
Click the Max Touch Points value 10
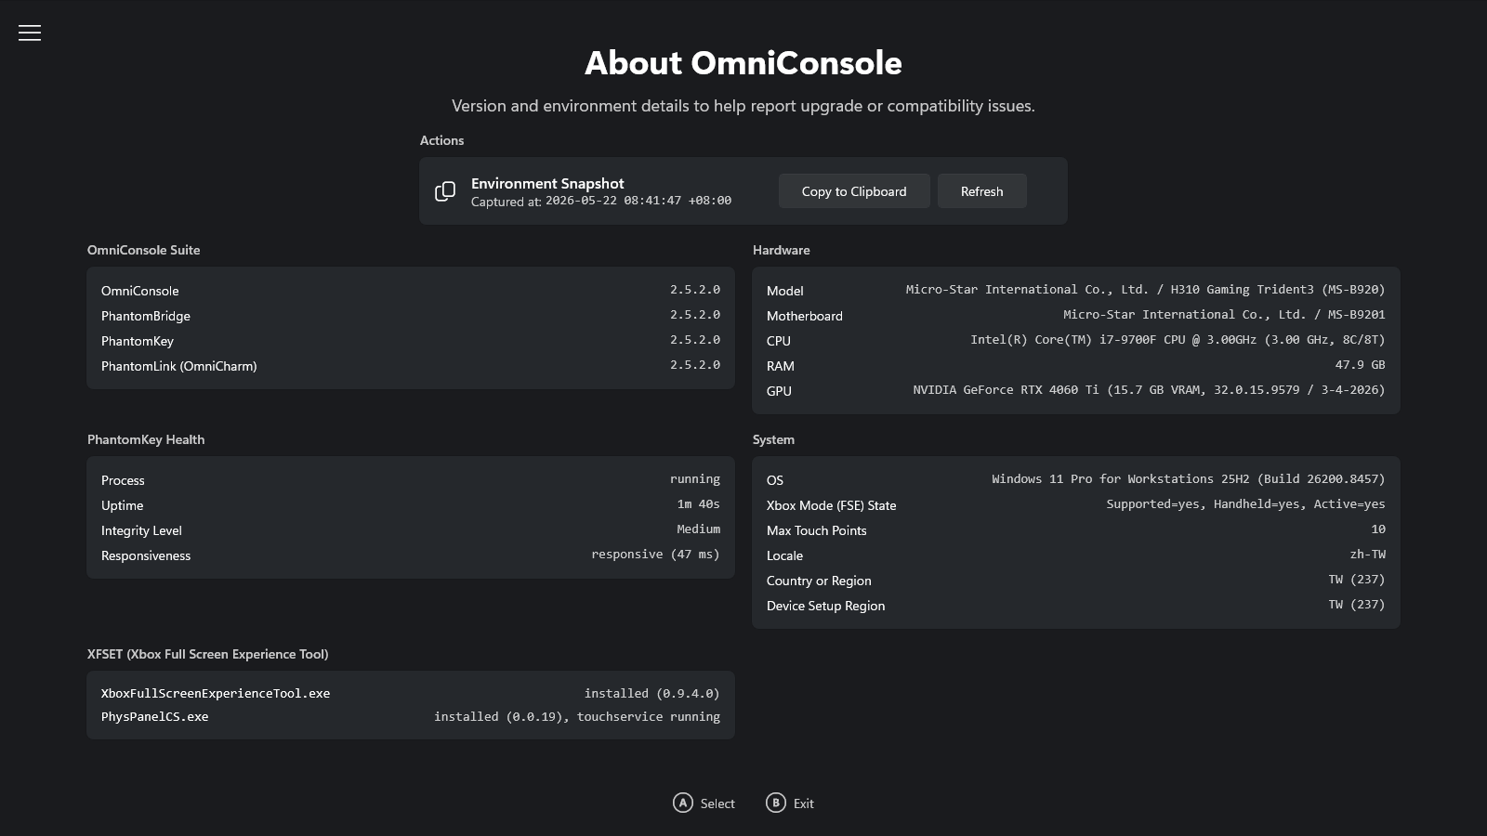[x=1378, y=529]
